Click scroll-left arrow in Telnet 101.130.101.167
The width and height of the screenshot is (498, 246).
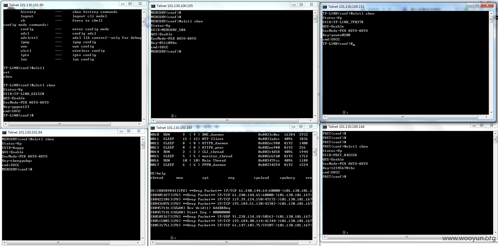point(153,242)
